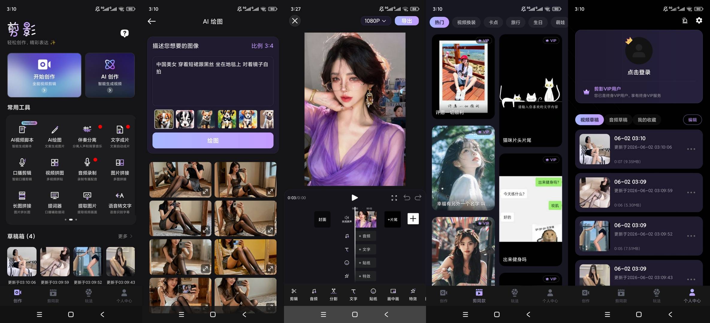Screen dimensions: 710x323
Task: Add an ending with +片尾
Action: [392, 220]
